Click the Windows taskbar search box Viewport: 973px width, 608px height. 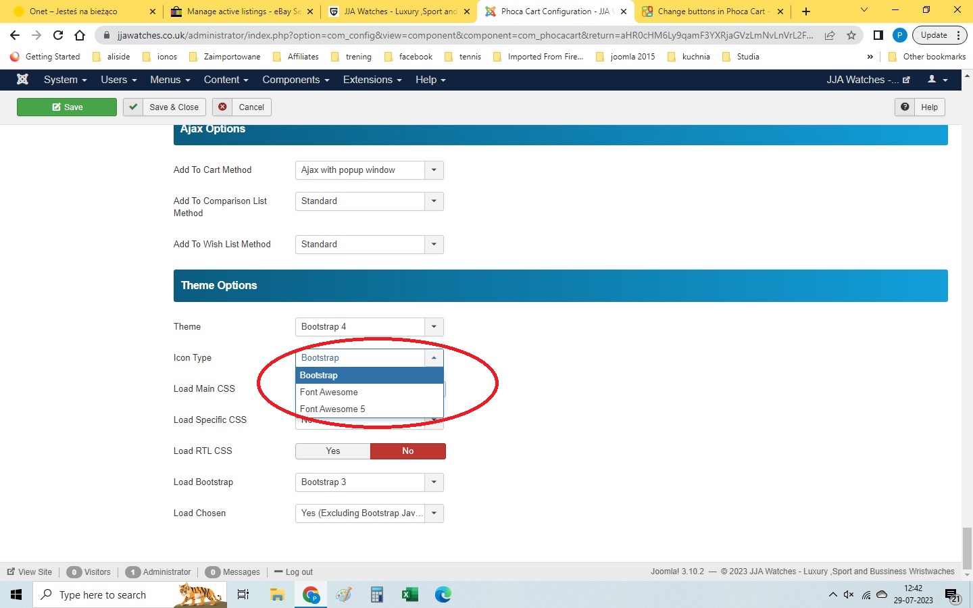(130, 594)
